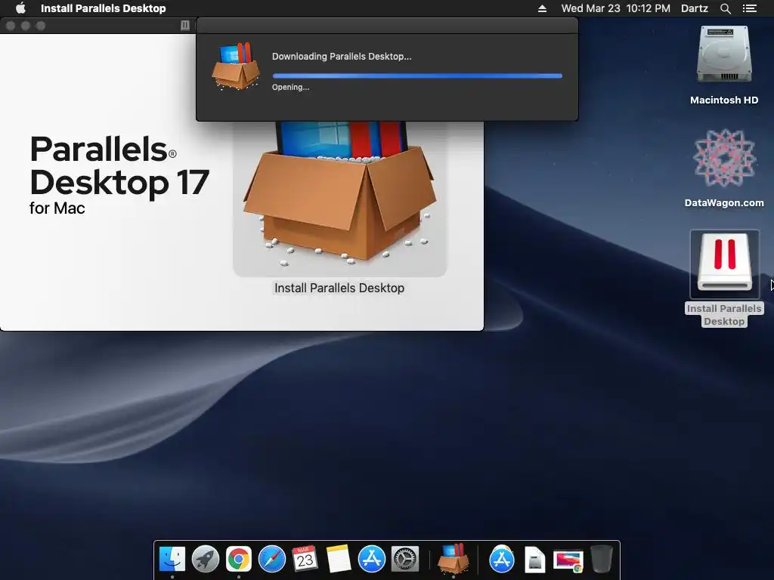
Task: Open Applications folder in Dock
Action: click(x=502, y=560)
